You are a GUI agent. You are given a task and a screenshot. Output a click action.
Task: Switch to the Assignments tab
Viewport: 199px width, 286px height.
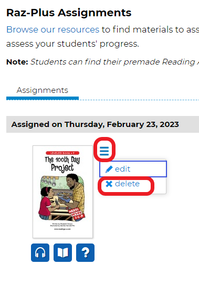click(x=43, y=90)
